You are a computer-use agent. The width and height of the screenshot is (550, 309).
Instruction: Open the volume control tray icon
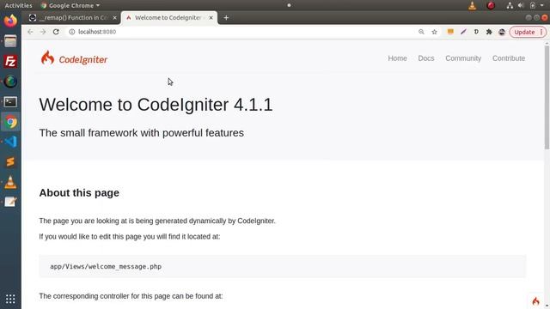tap(521, 5)
